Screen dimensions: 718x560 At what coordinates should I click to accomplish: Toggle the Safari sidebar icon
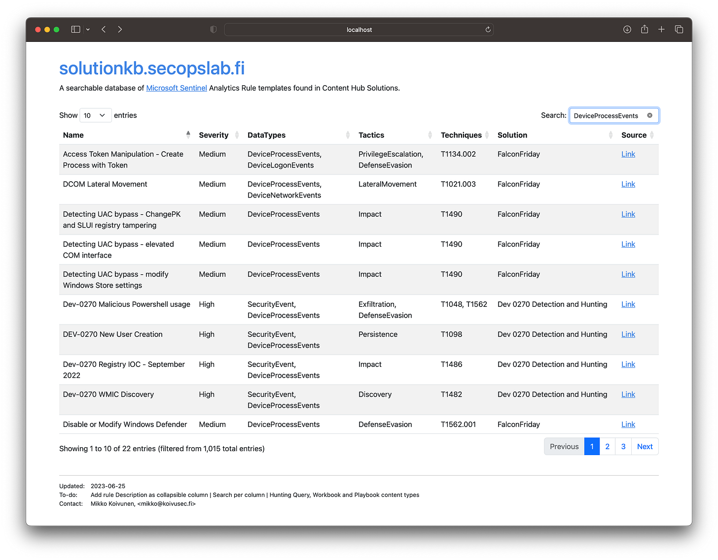coord(75,30)
